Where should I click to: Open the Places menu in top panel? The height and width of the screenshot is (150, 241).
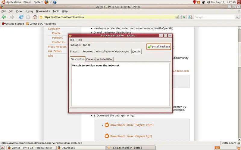pos(27,2)
